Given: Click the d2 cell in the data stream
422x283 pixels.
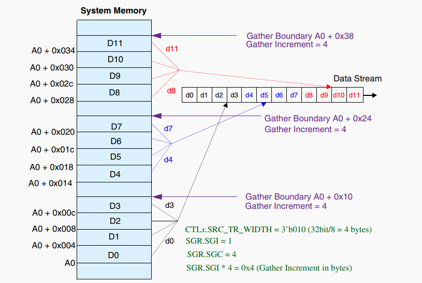Looking at the screenshot, I should click(x=220, y=95).
